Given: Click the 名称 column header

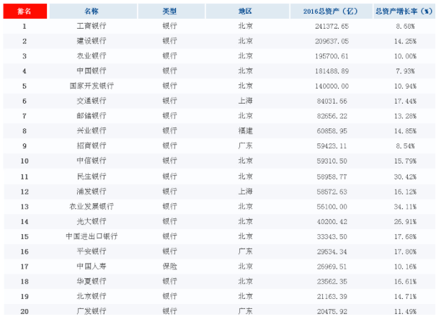Looking at the screenshot, I should tap(93, 12).
